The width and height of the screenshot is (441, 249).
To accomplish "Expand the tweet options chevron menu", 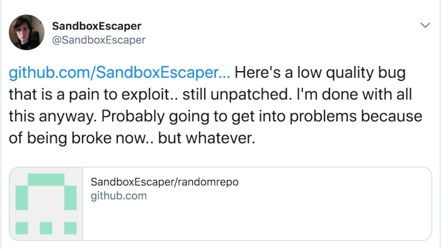I will 425,25.
